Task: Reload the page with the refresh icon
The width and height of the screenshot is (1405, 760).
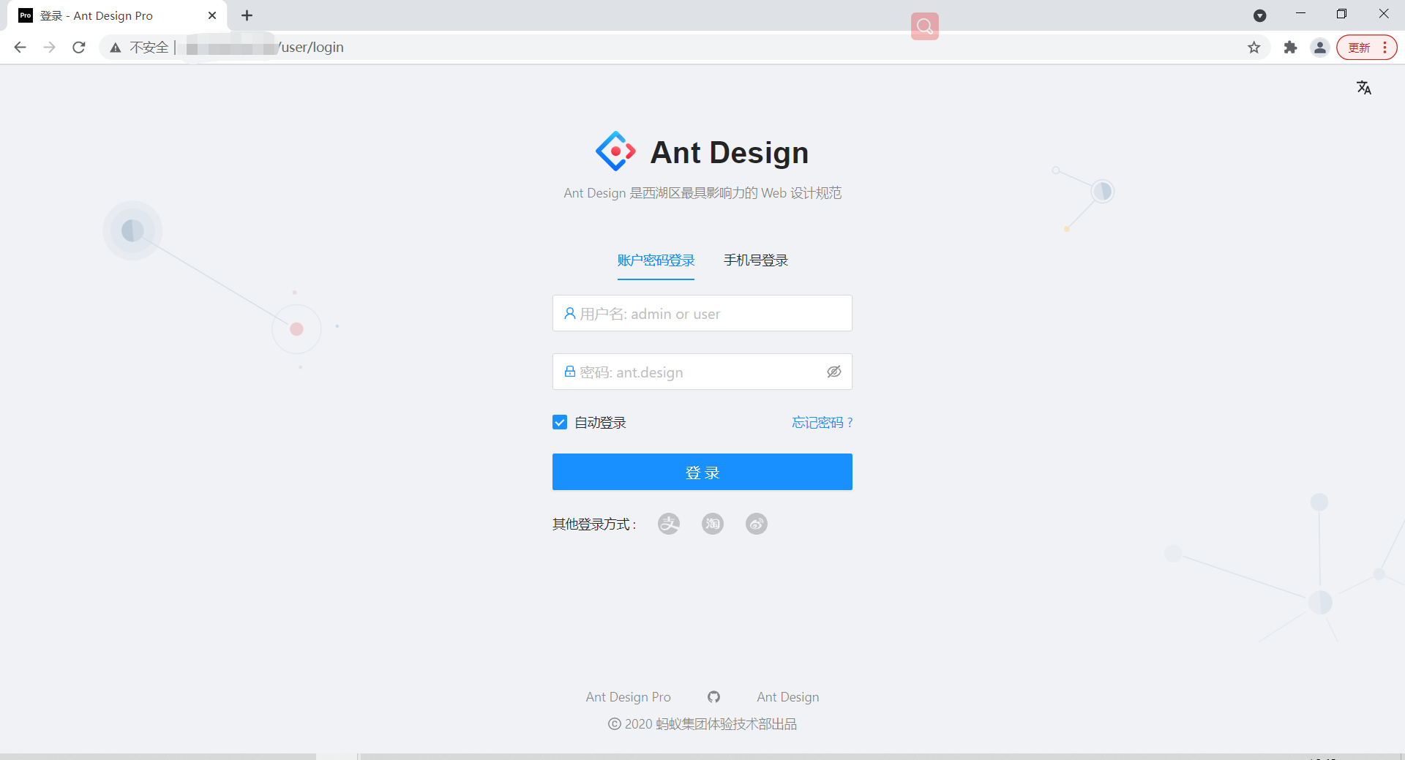Action: (x=79, y=48)
